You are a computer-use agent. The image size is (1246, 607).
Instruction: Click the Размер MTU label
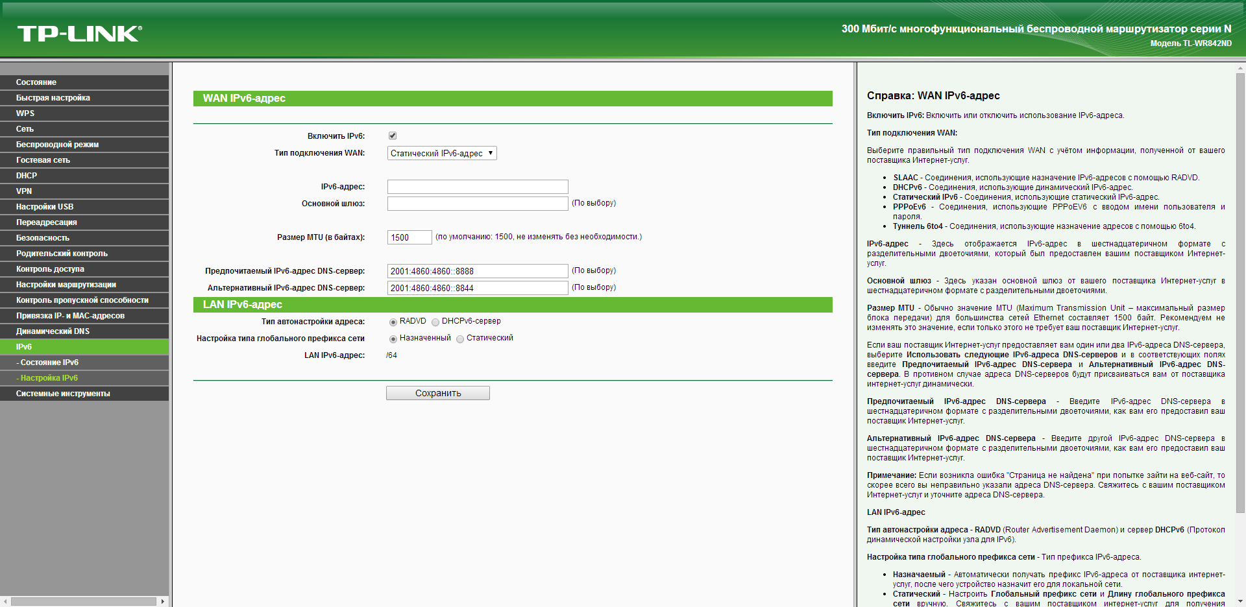point(321,237)
